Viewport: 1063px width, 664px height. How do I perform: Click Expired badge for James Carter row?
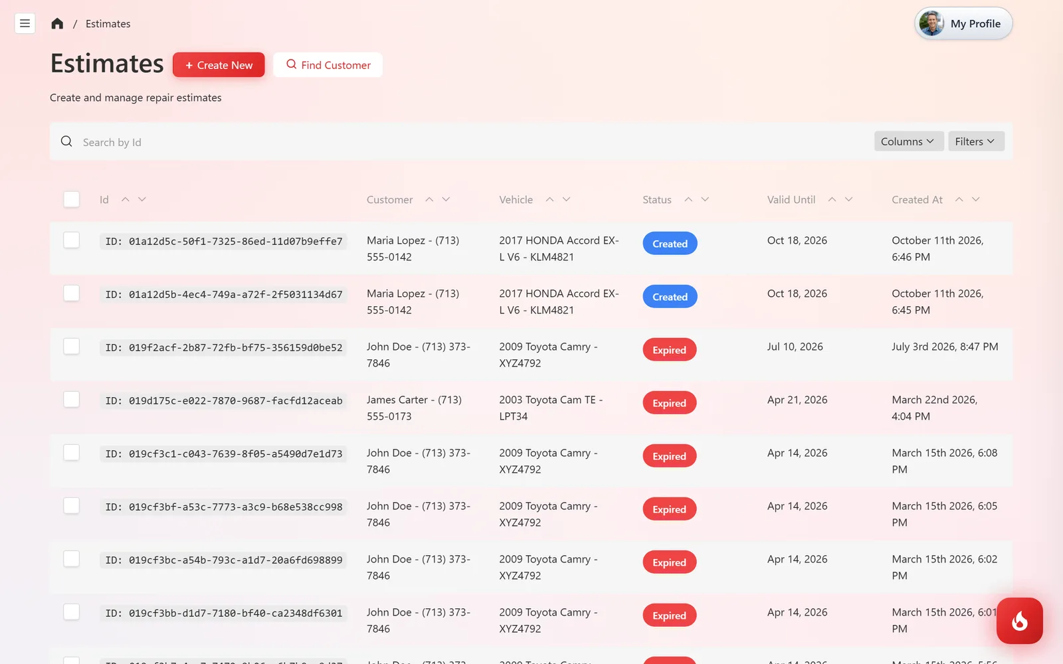[669, 403]
